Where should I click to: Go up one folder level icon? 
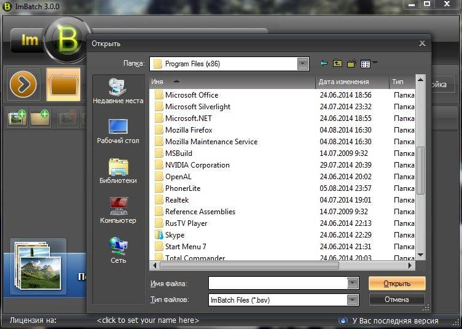[337, 63]
